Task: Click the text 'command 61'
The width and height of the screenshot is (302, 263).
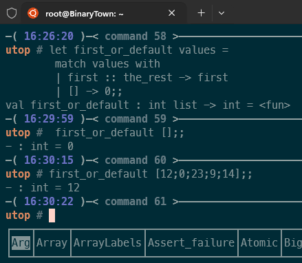Action: [136, 202]
